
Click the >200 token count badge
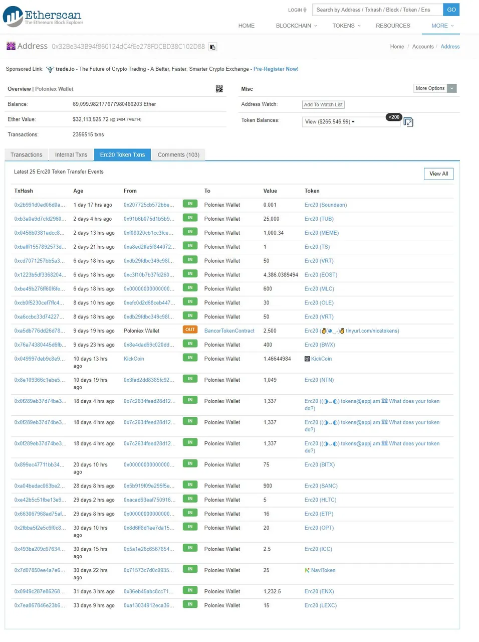(394, 117)
